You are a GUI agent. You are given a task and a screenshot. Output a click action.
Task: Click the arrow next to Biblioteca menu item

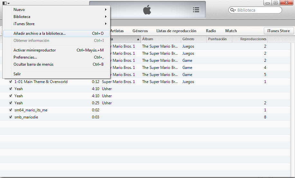(106, 17)
